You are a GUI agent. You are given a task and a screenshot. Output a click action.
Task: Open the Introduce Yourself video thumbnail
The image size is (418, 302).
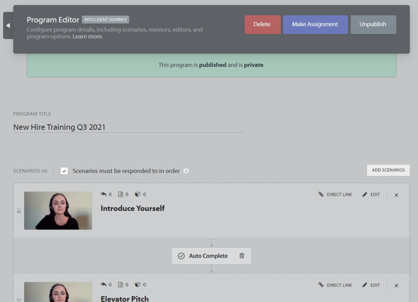[x=58, y=211]
